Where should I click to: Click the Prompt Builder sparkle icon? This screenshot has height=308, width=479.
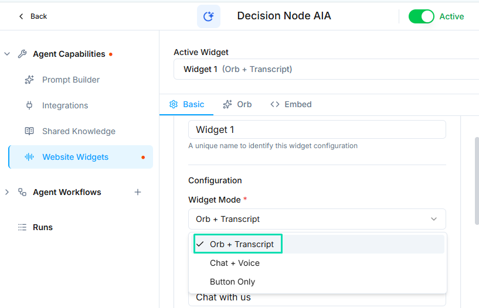pyautogui.click(x=29, y=80)
